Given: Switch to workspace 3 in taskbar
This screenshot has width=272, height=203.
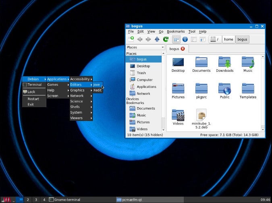Looking at the screenshot, I should [x=36, y=199].
